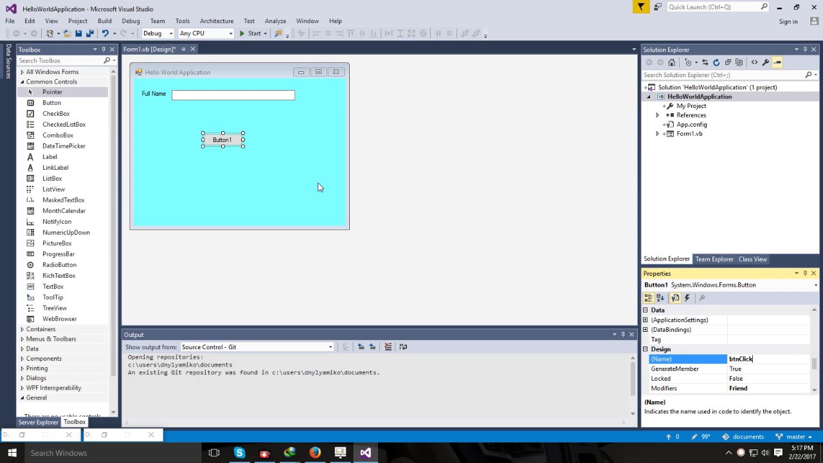The width and height of the screenshot is (823, 463).
Task: Show Events lightning bolt icon in Properties
Action: pos(687,298)
